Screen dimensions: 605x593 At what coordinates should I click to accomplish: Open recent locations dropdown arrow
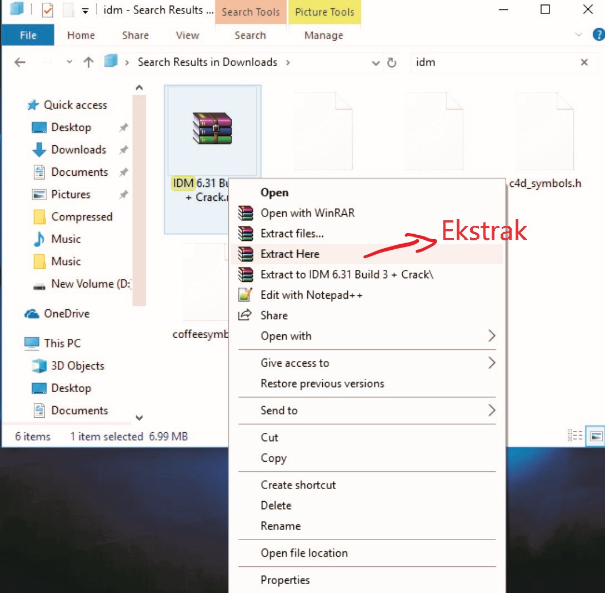point(69,62)
